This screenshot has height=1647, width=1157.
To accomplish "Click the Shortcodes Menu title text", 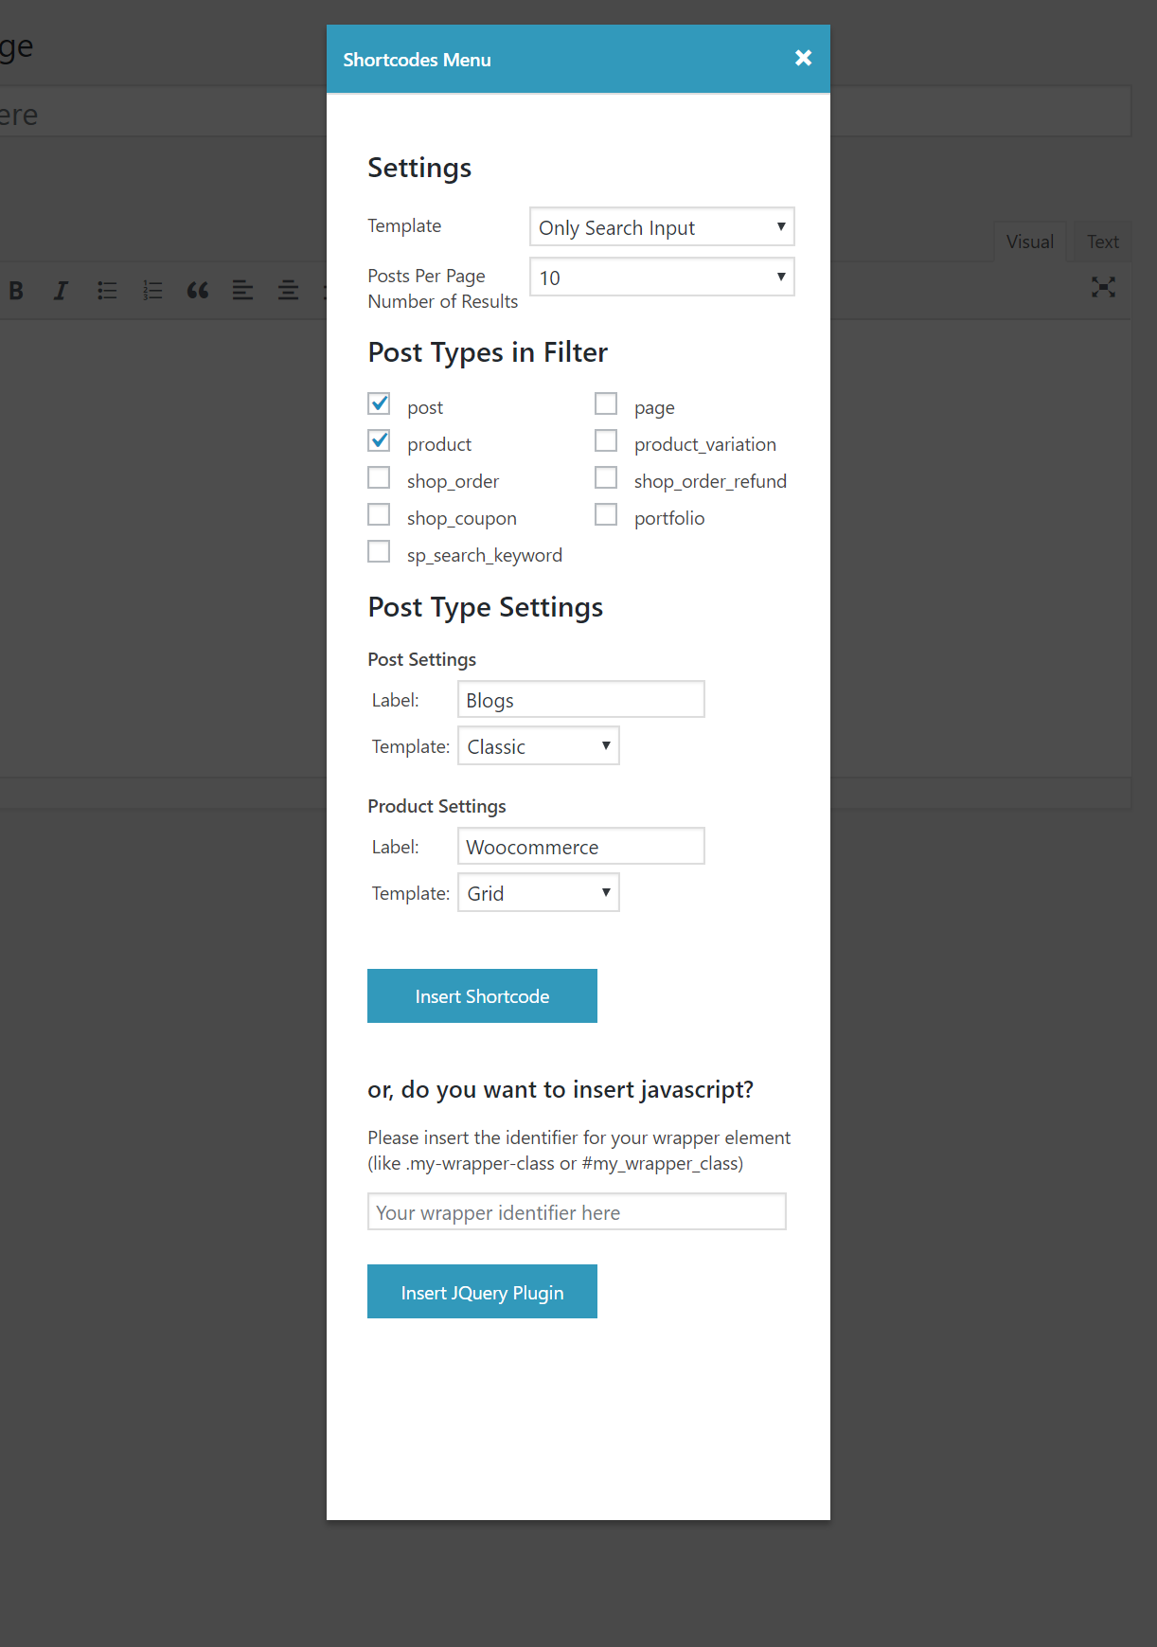I will tap(417, 60).
